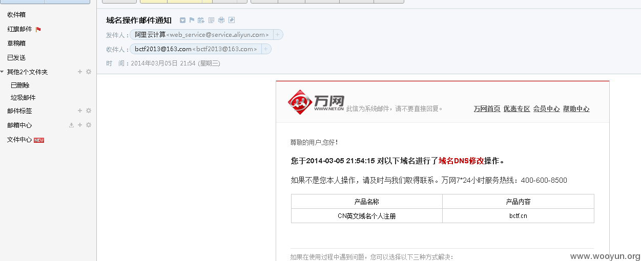This screenshot has width=641, height=261.
Task: Click the 优惠专区 link
Action: [x=516, y=109]
